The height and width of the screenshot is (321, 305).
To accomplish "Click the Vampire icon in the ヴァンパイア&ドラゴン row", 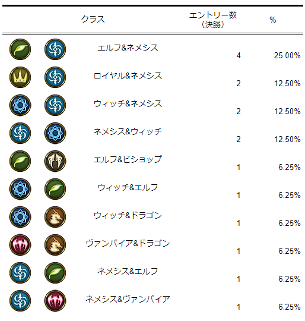I will point(20,245).
